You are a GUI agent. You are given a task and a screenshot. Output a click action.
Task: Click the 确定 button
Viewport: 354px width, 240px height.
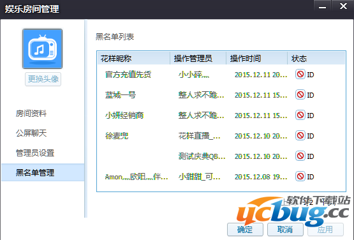click(x=245, y=230)
